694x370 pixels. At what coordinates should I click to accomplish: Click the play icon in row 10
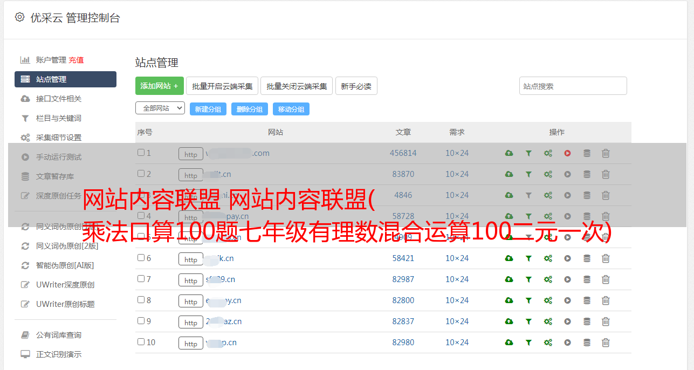(x=567, y=342)
